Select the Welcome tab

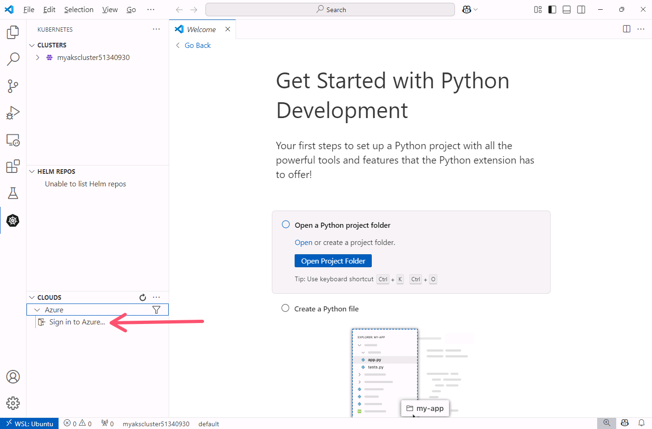pos(201,29)
